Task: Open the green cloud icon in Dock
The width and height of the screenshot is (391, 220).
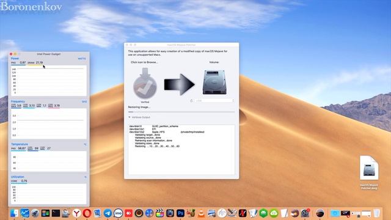Action: pyautogui.click(x=274, y=213)
